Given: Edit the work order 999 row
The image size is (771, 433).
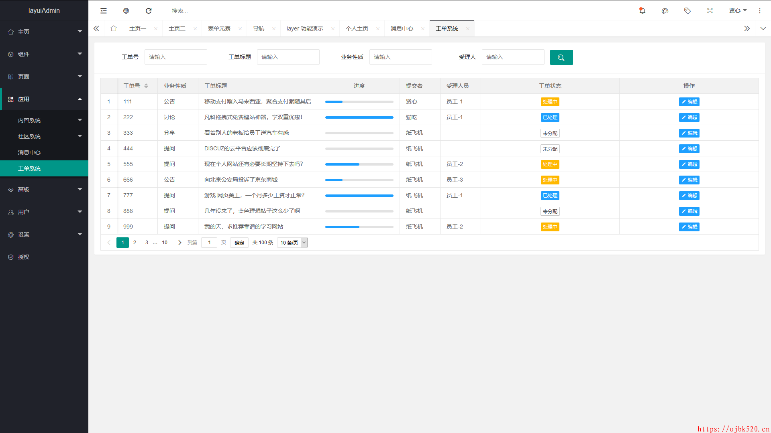Looking at the screenshot, I should pos(689,227).
